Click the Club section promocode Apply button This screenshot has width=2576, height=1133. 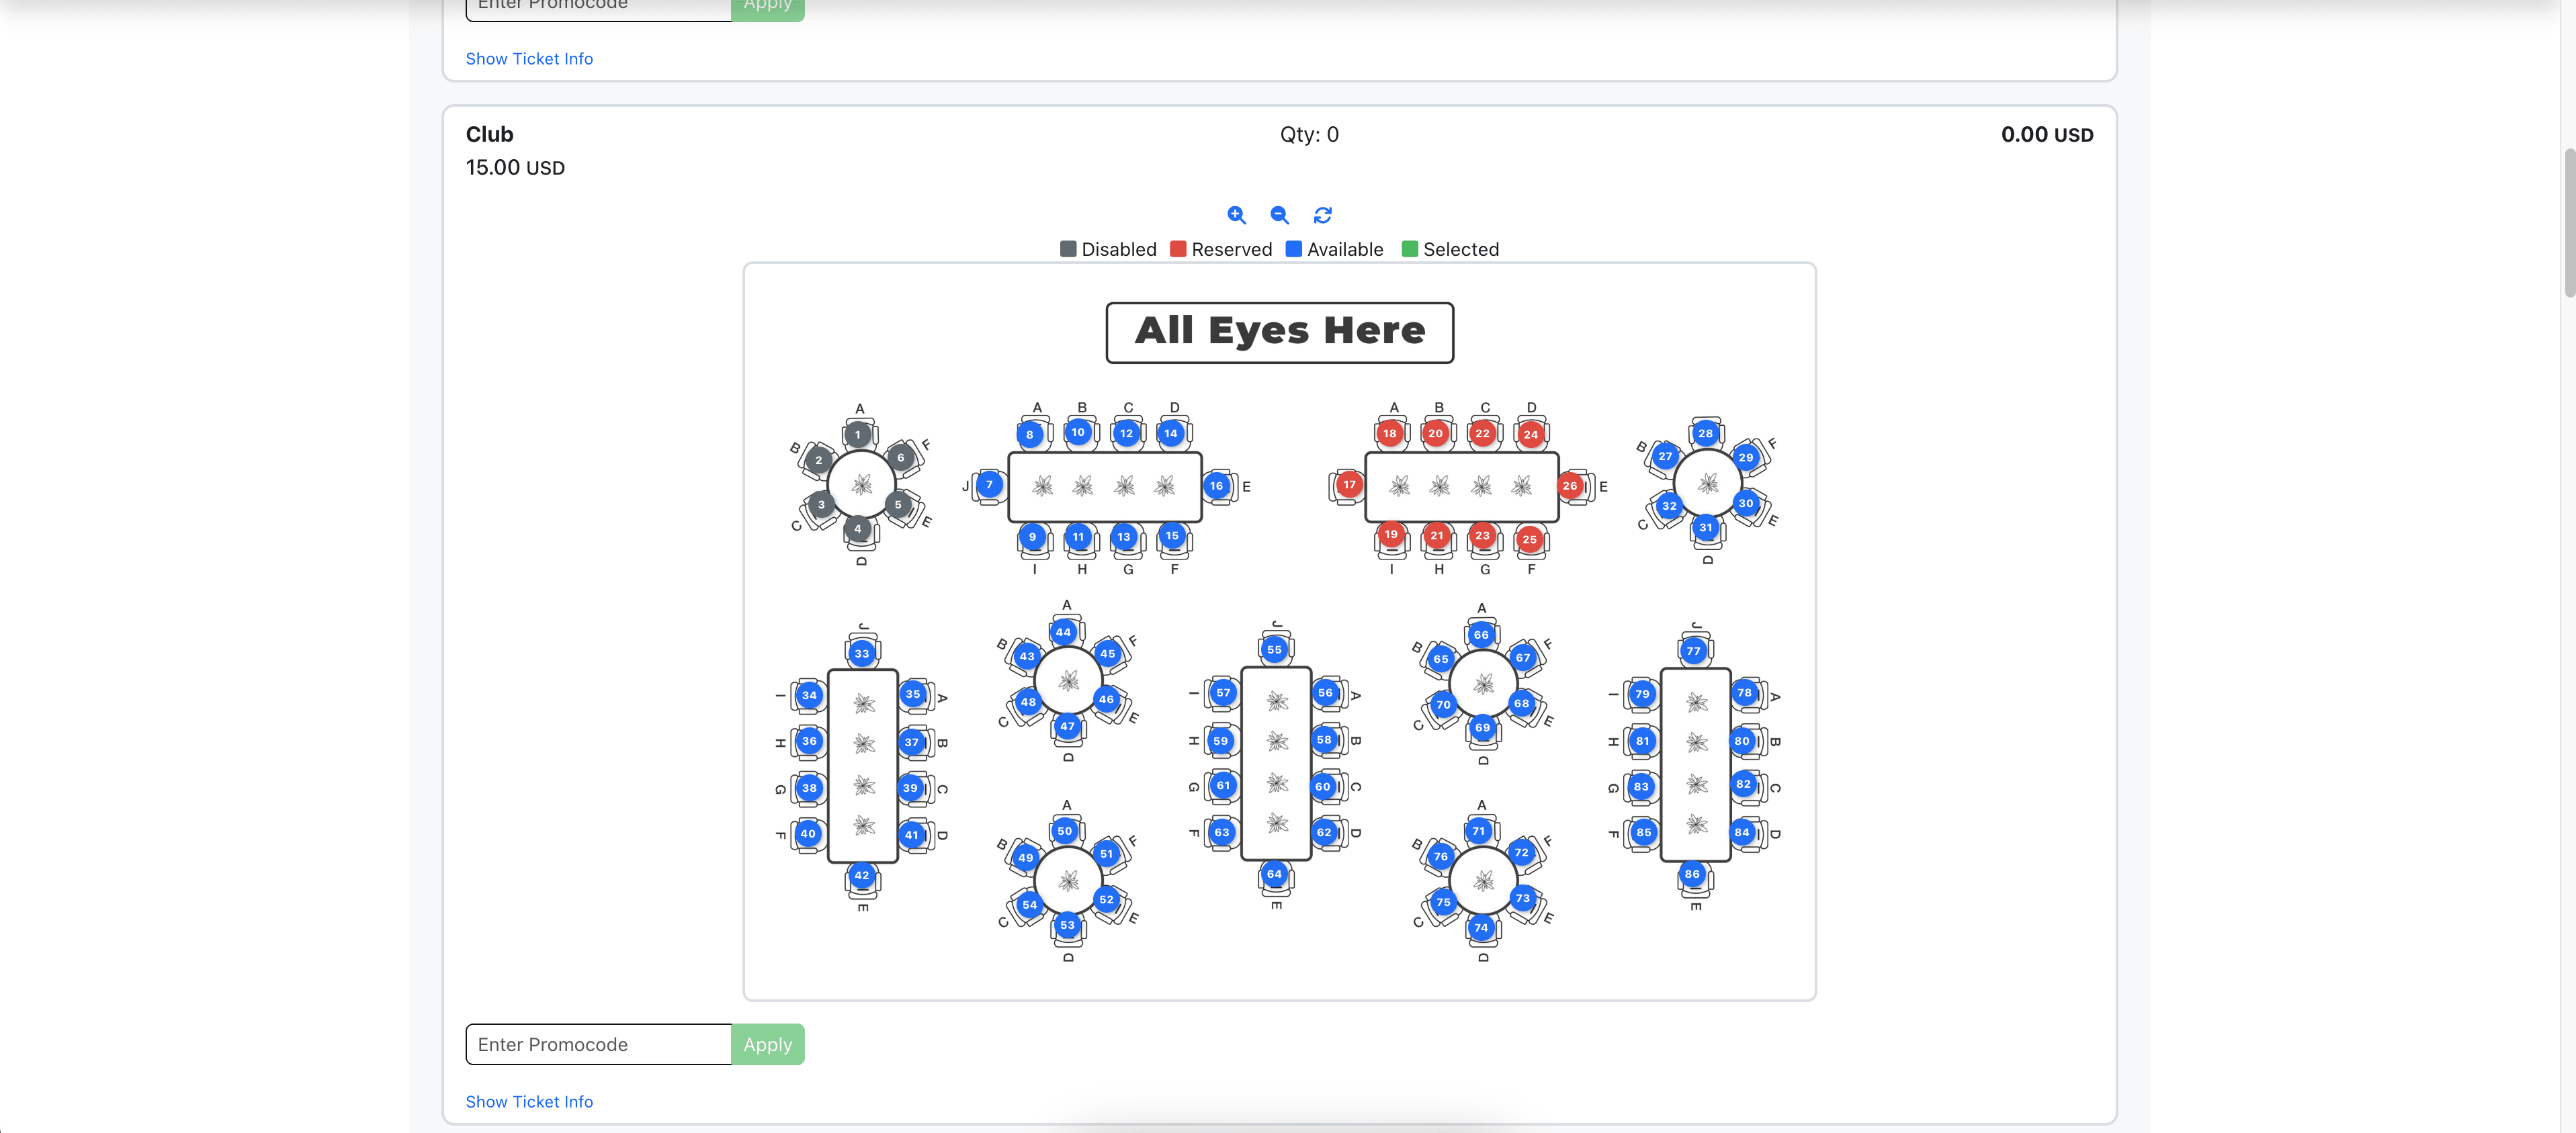pyautogui.click(x=767, y=1044)
